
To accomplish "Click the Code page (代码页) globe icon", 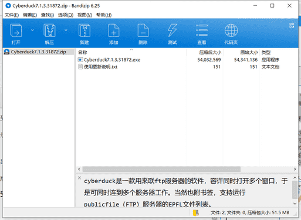I will [231, 31].
